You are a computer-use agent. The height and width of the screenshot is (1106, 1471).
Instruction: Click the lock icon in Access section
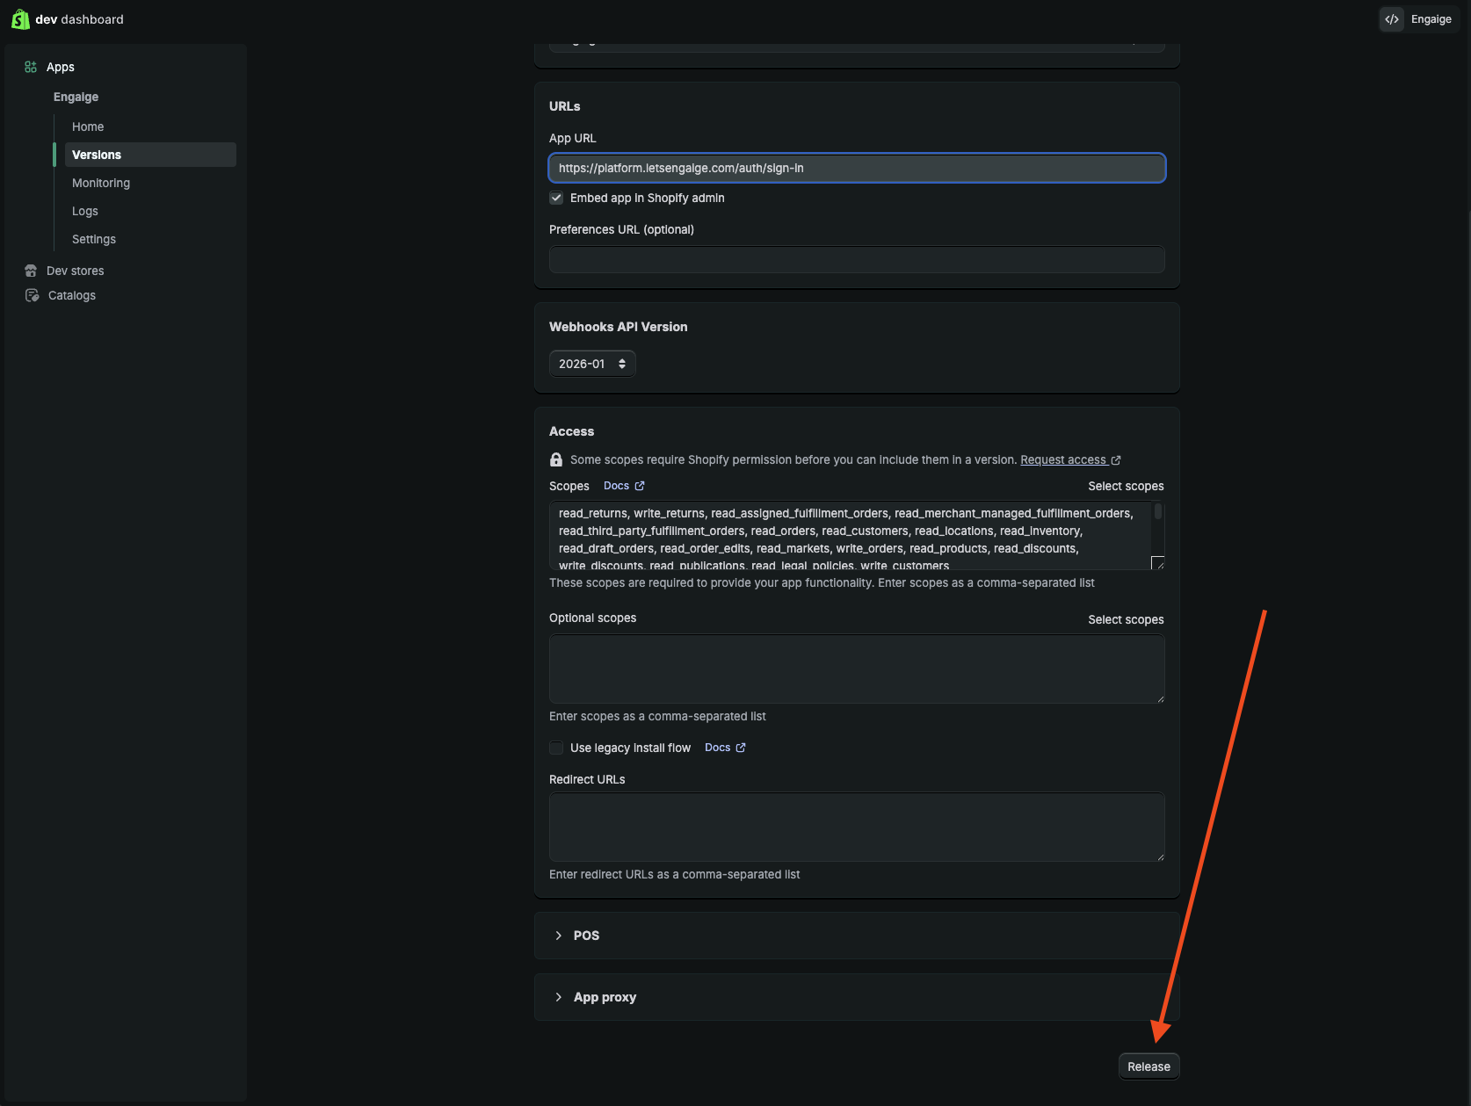(556, 459)
